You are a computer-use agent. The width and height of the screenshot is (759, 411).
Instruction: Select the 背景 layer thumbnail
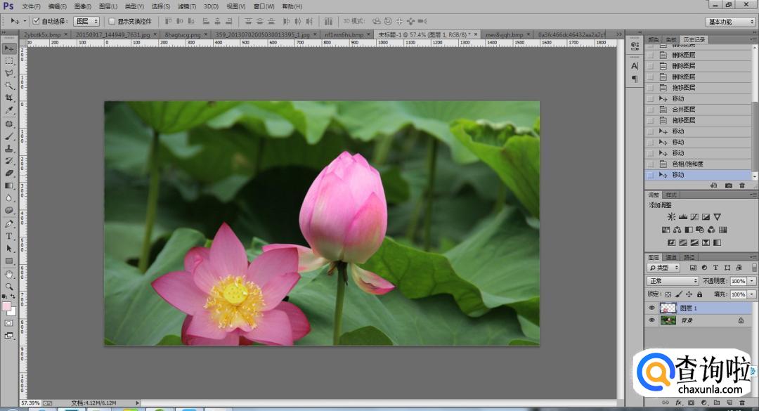[x=668, y=320]
